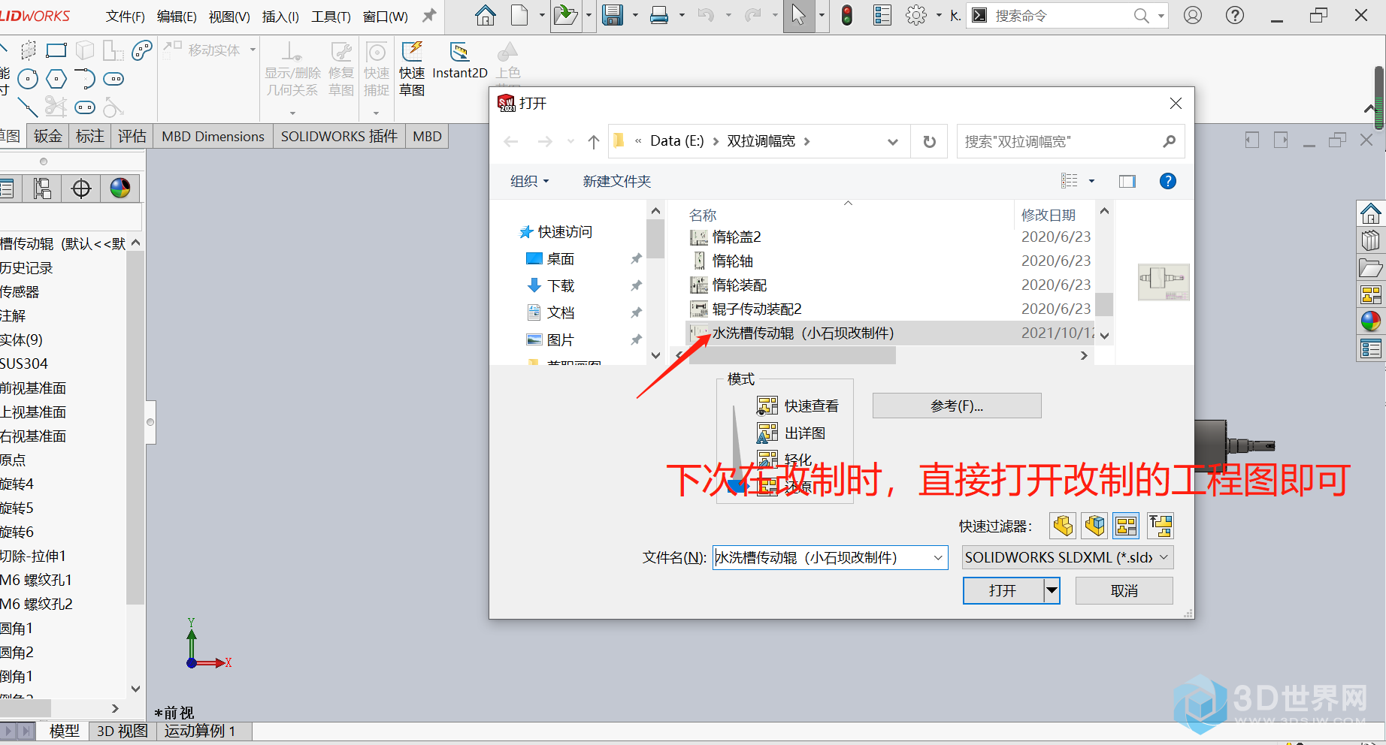This screenshot has width=1386, height=745.
Task: Click the SolidWorks Help question mark icon
Action: 1235,16
